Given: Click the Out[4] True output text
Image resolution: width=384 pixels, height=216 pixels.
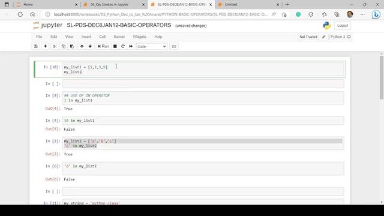Looking at the screenshot, I should tap(68, 109).
